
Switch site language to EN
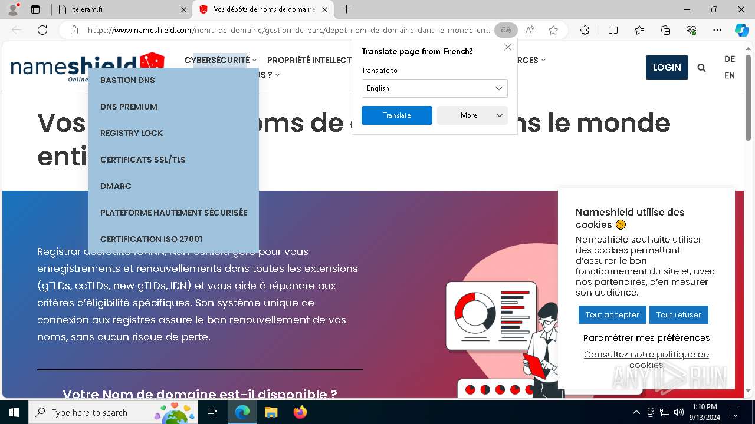click(x=730, y=75)
